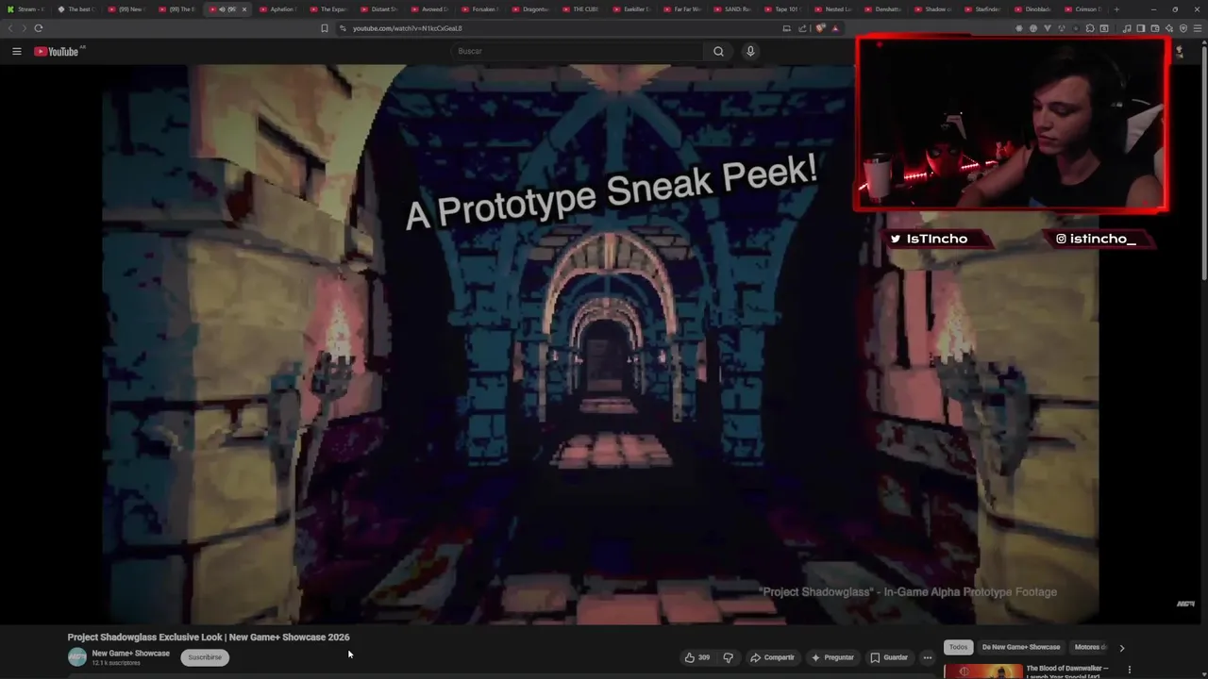Screen dimensions: 1208x679
Task: Open The Blood of Dawnwalker video thumbnail
Action: point(982,671)
